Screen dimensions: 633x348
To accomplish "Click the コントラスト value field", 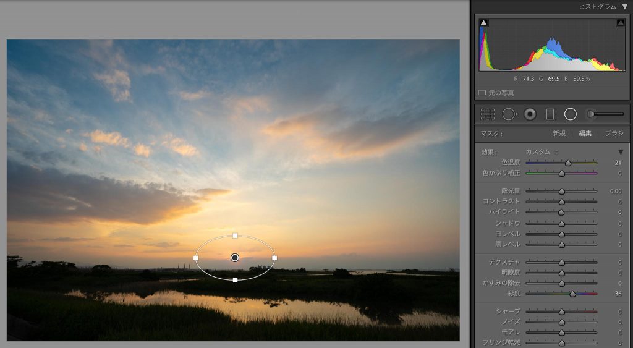I will (619, 202).
